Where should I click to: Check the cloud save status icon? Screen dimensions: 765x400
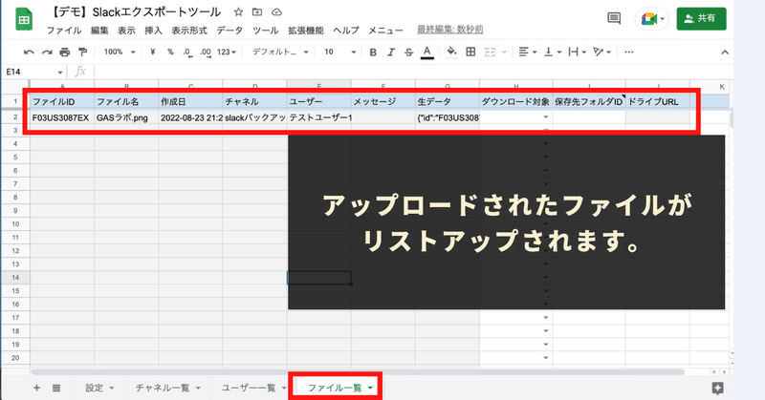point(276,11)
